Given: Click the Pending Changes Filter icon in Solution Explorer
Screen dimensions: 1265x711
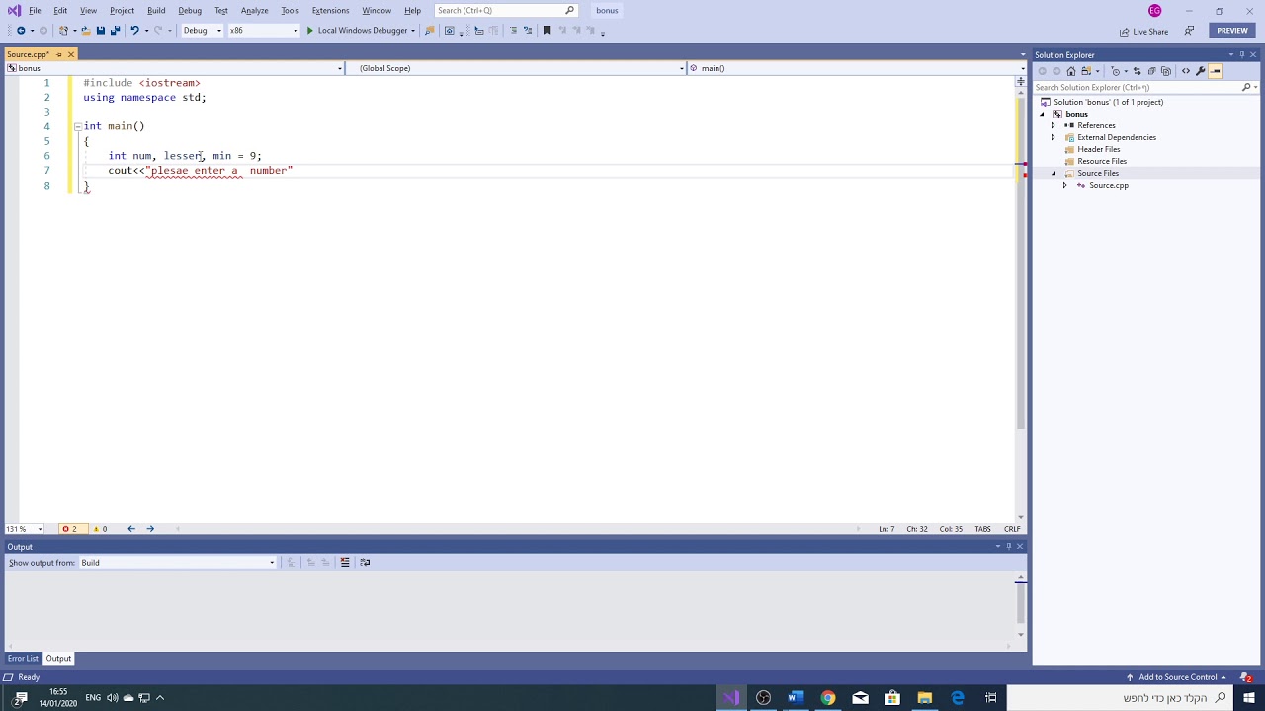Looking at the screenshot, I should click(x=1116, y=71).
